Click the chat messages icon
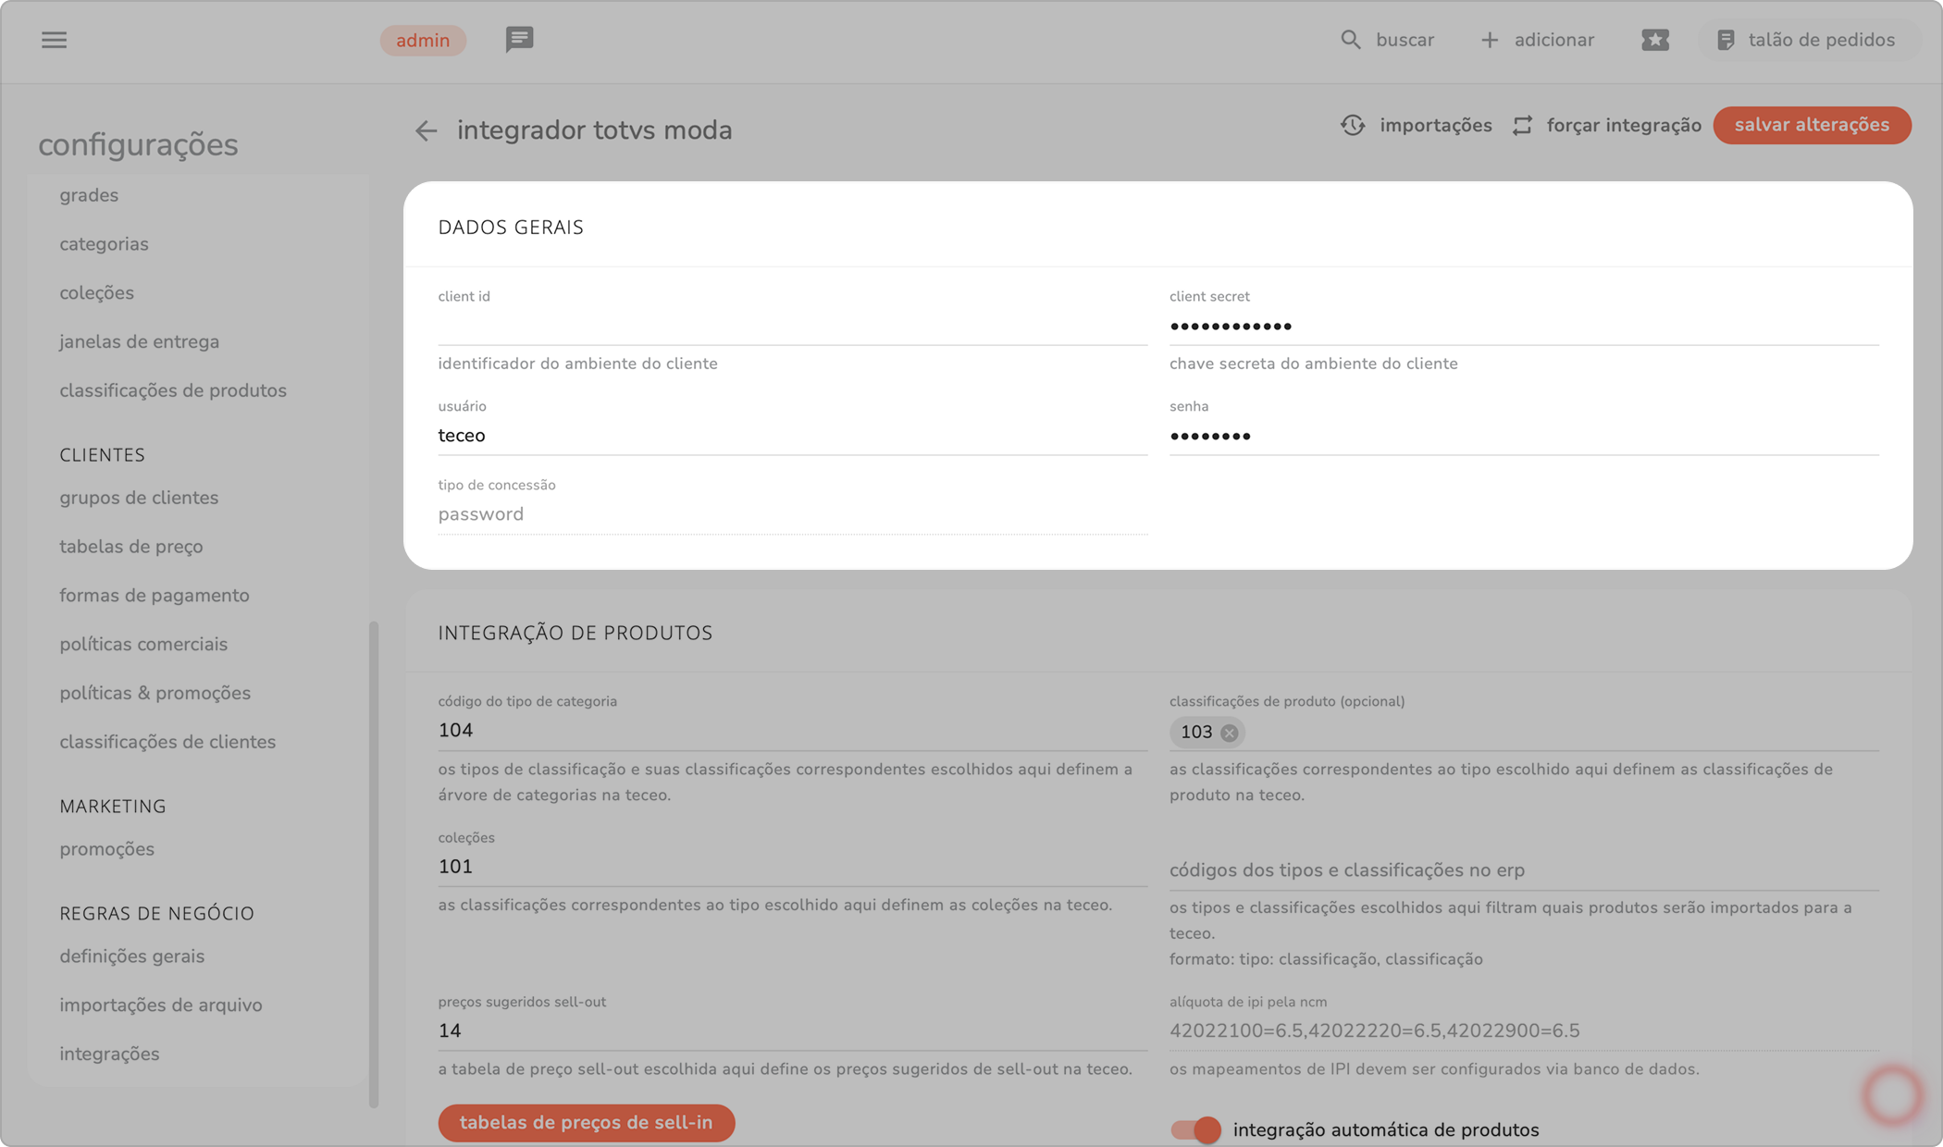The image size is (1943, 1147). click(519, 39)
